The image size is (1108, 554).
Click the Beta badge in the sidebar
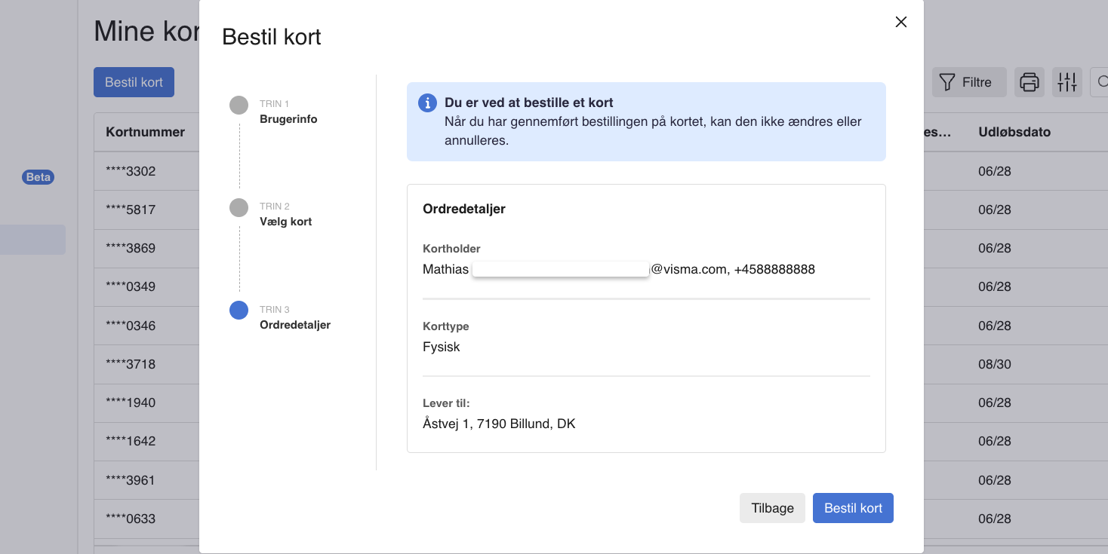tap(38, 177)
